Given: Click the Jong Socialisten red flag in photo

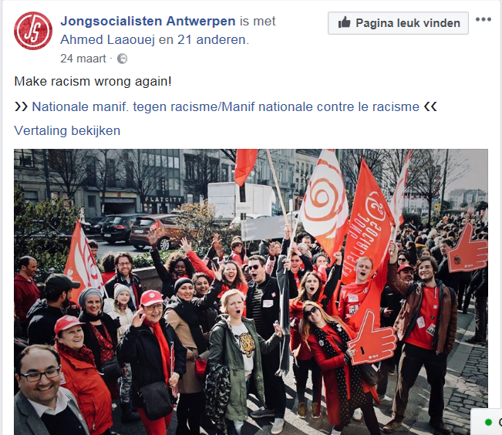Looking at the screenshot, I should pyautogui.click(x=368, y=223).
